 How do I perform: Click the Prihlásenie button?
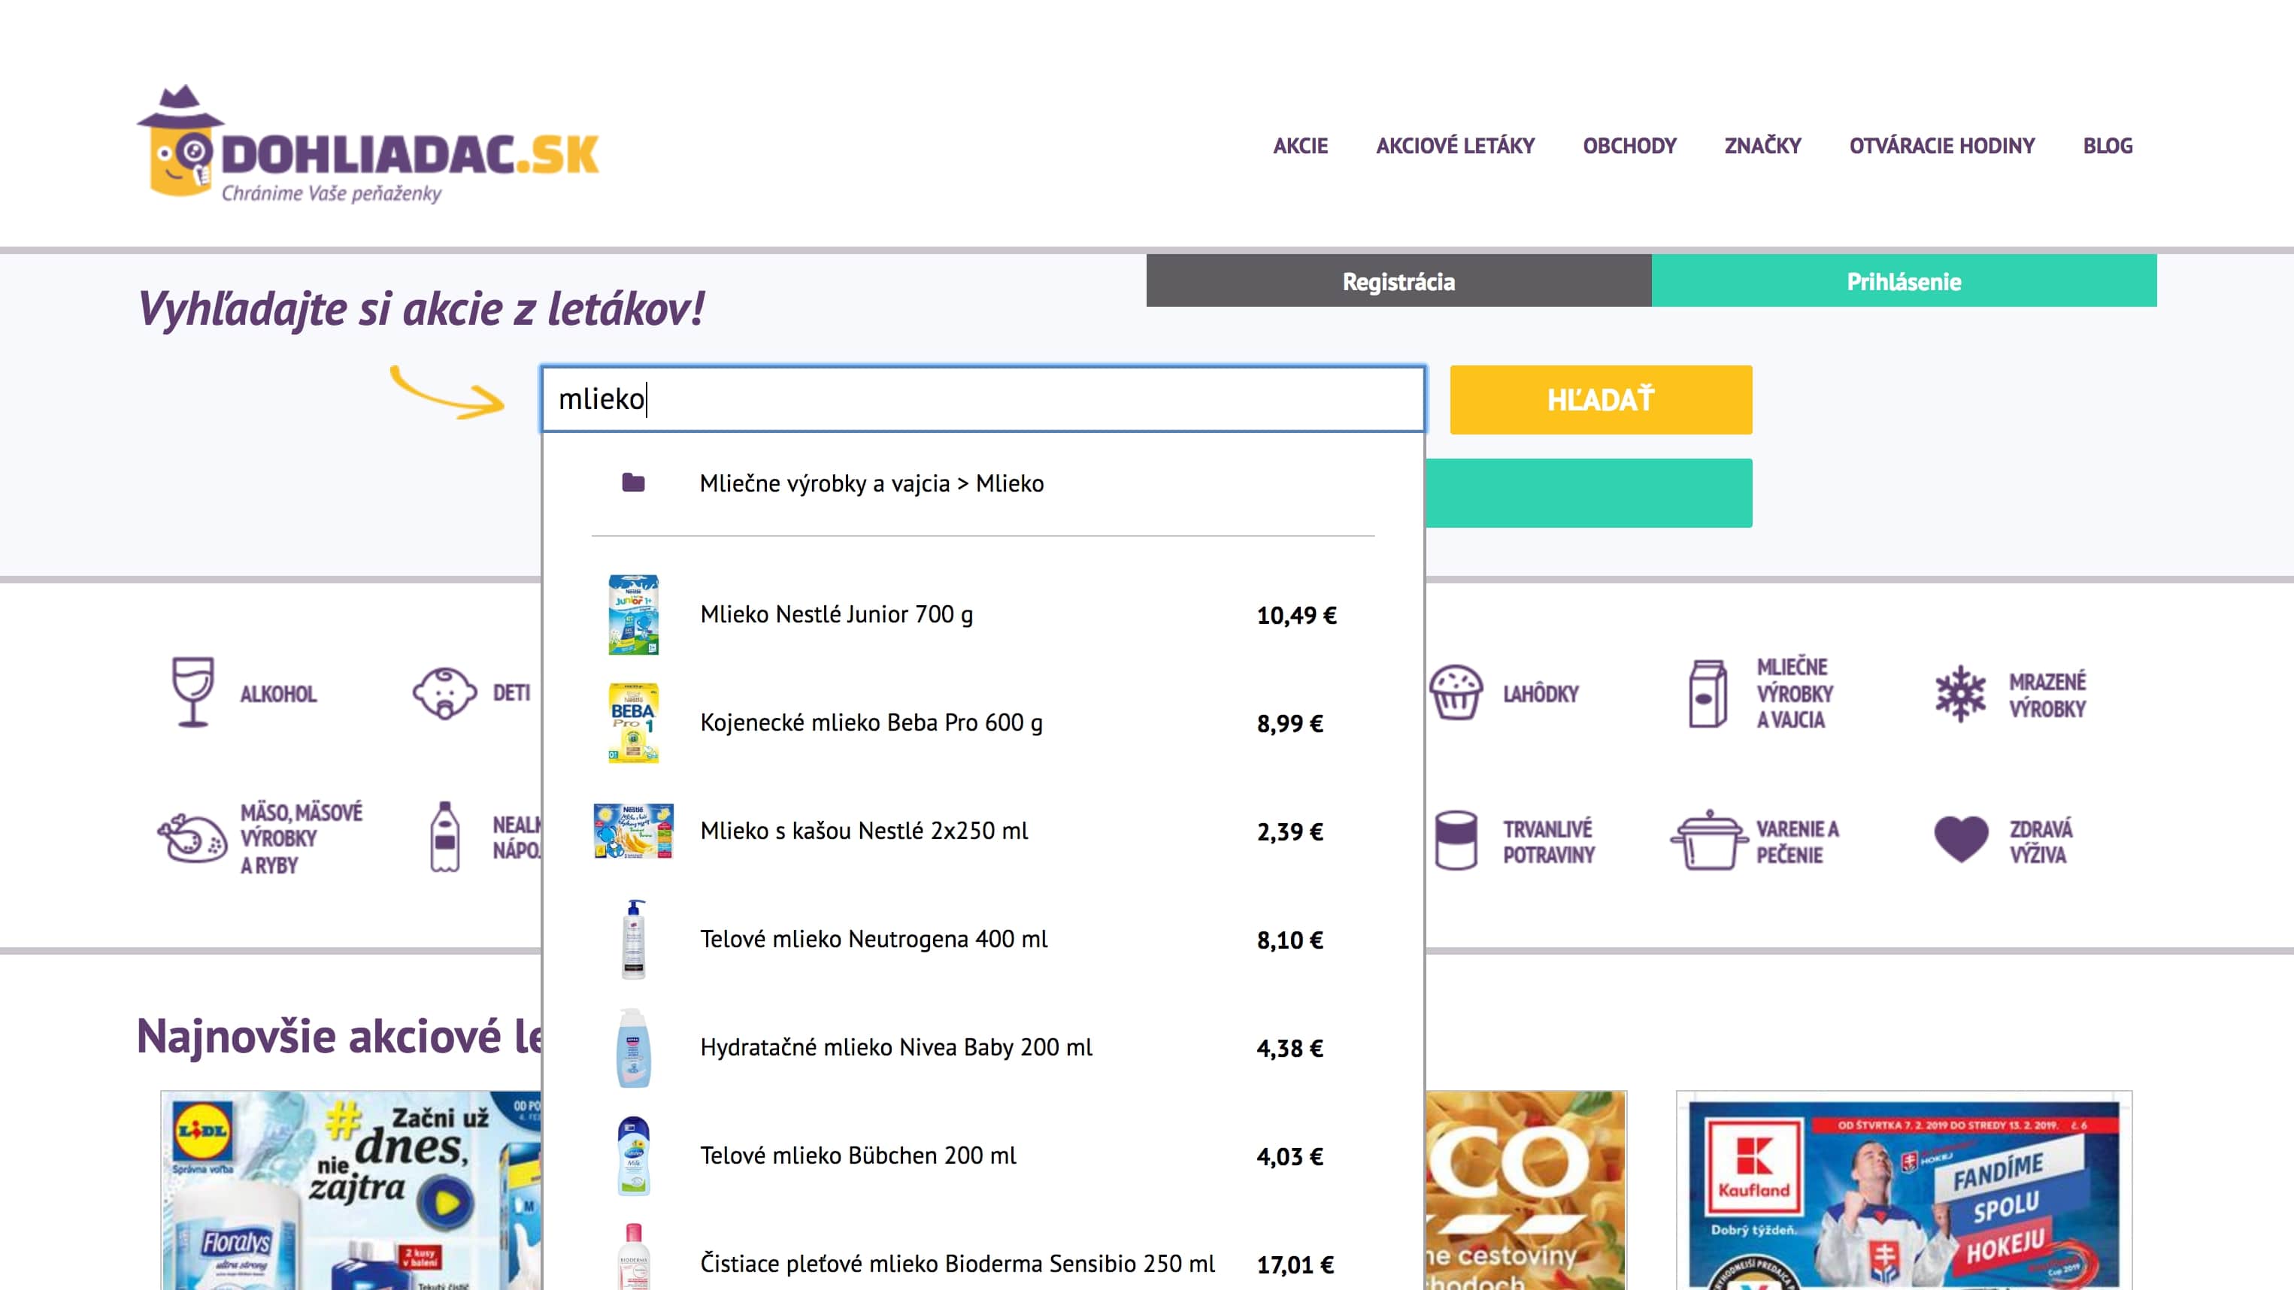point(1904,281)
